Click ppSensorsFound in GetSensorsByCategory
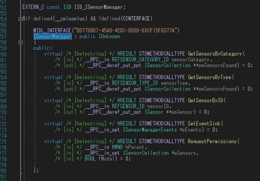 218,65
